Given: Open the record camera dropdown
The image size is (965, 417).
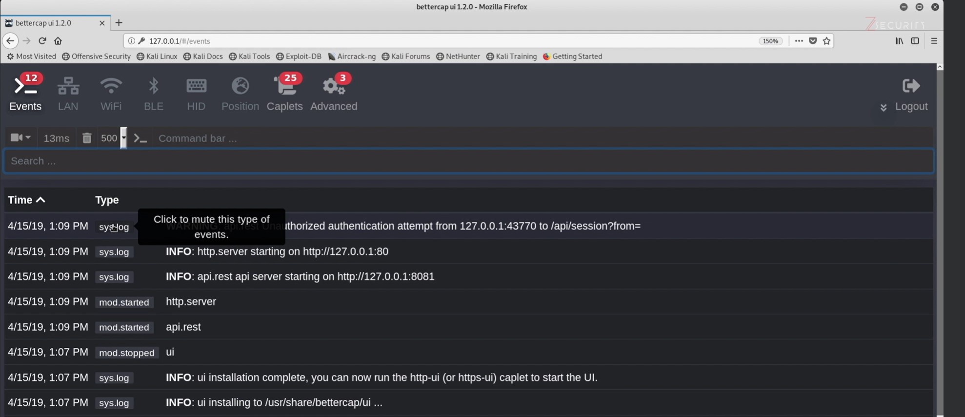Looking at the screenshot, I should [20, 138].
